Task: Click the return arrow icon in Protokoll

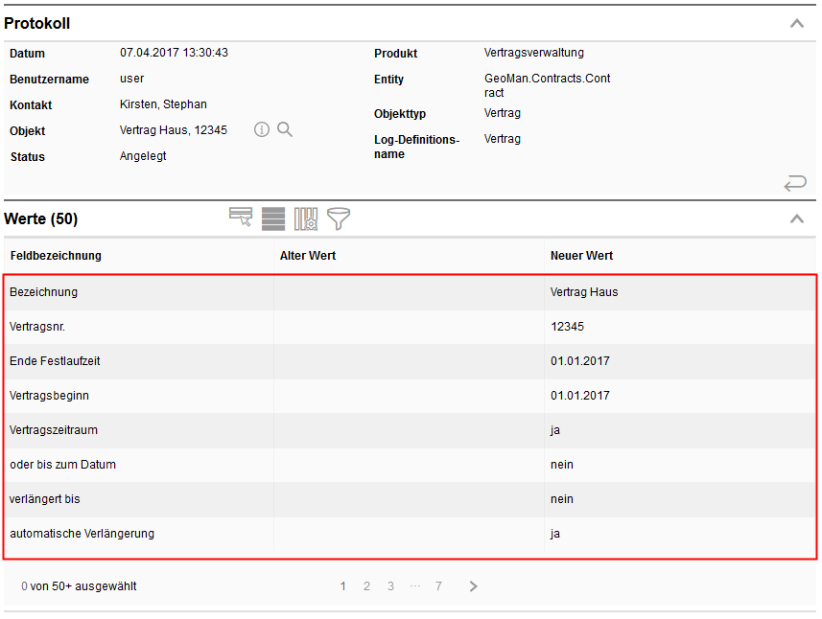Action: [794, 182]
